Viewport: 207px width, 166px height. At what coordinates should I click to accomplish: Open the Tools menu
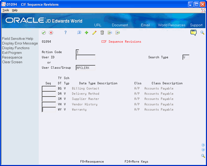6,10
